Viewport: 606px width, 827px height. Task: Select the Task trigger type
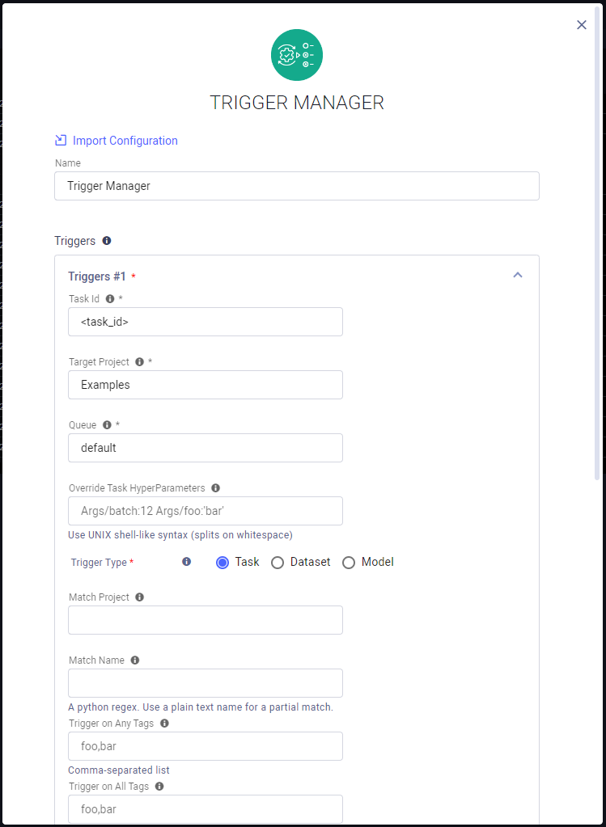222,562
